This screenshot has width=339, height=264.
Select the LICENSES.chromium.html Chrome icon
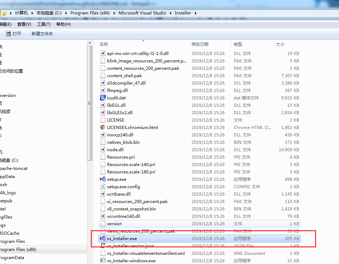click(x=103, y=128)
